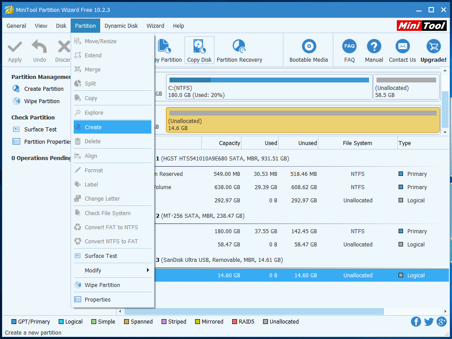Viewport: 452px width, 339px height.
Task: Click the Undo arrow icon
Action: pyautogui.click(x=39, y=46)
